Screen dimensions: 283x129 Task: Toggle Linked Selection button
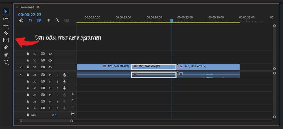[x=39, y=20]
